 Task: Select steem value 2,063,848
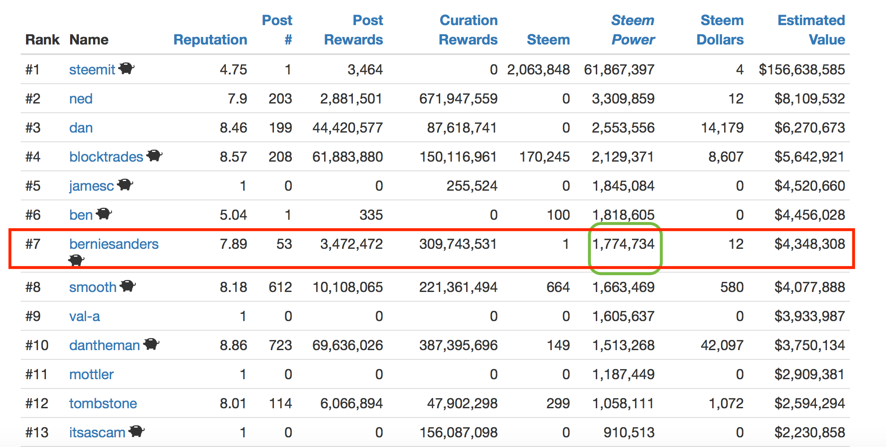tap(538, 70)
